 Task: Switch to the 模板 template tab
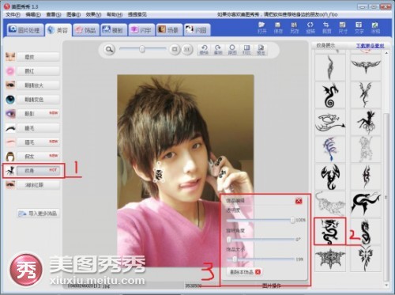(114, 30)
